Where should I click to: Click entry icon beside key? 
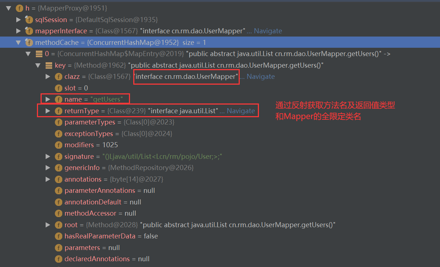coord(49,65)
